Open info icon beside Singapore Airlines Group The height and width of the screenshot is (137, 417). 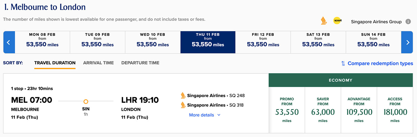(408, 22)
